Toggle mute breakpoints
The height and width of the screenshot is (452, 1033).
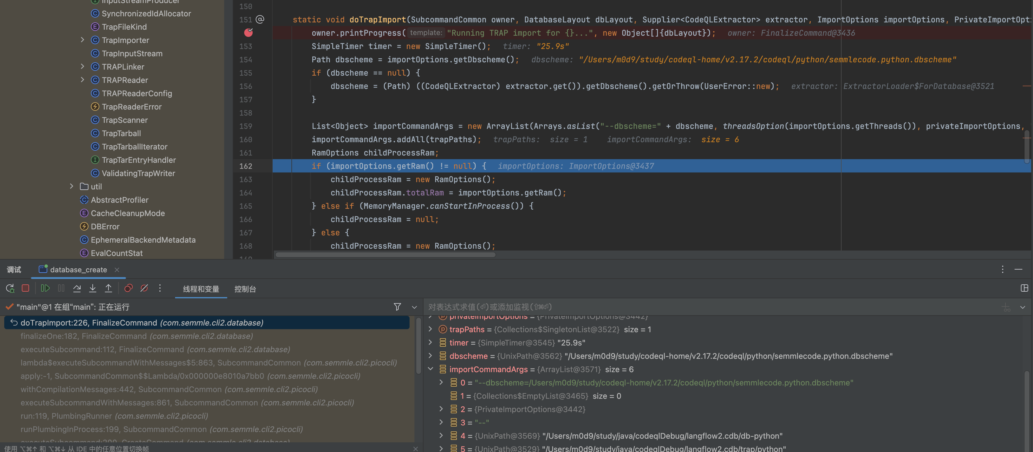(x=144, y=288)
